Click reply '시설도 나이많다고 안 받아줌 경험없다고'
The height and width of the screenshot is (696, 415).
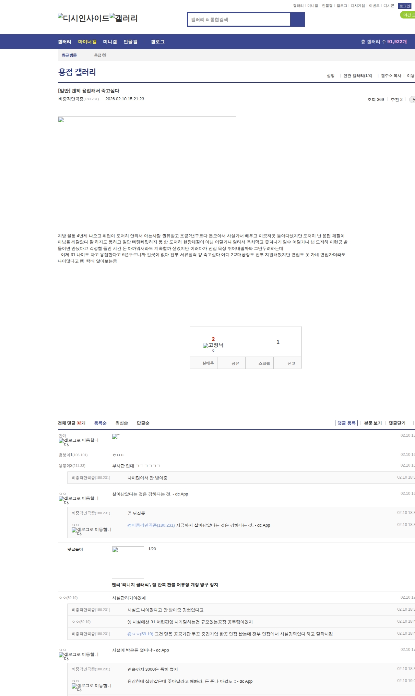[165, 610]
